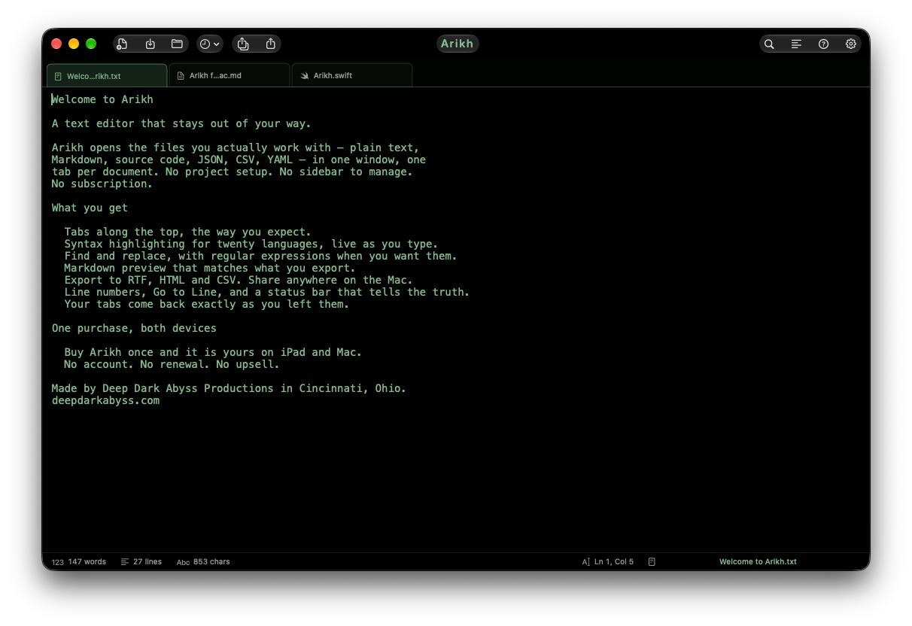Click the line A text editor that stays out
This screenshot has height=626, width=912.
point(181,123)
